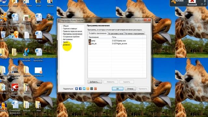Click the Отмена button
Image resolution: width=208 pixels, height=117 pixels.
pyautogui.click(x=130, y=89)
